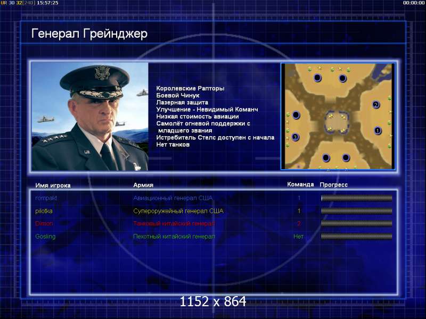
Task: Select player name 'Gosling'
Action: pyautogui.click(x=45, y=237)
